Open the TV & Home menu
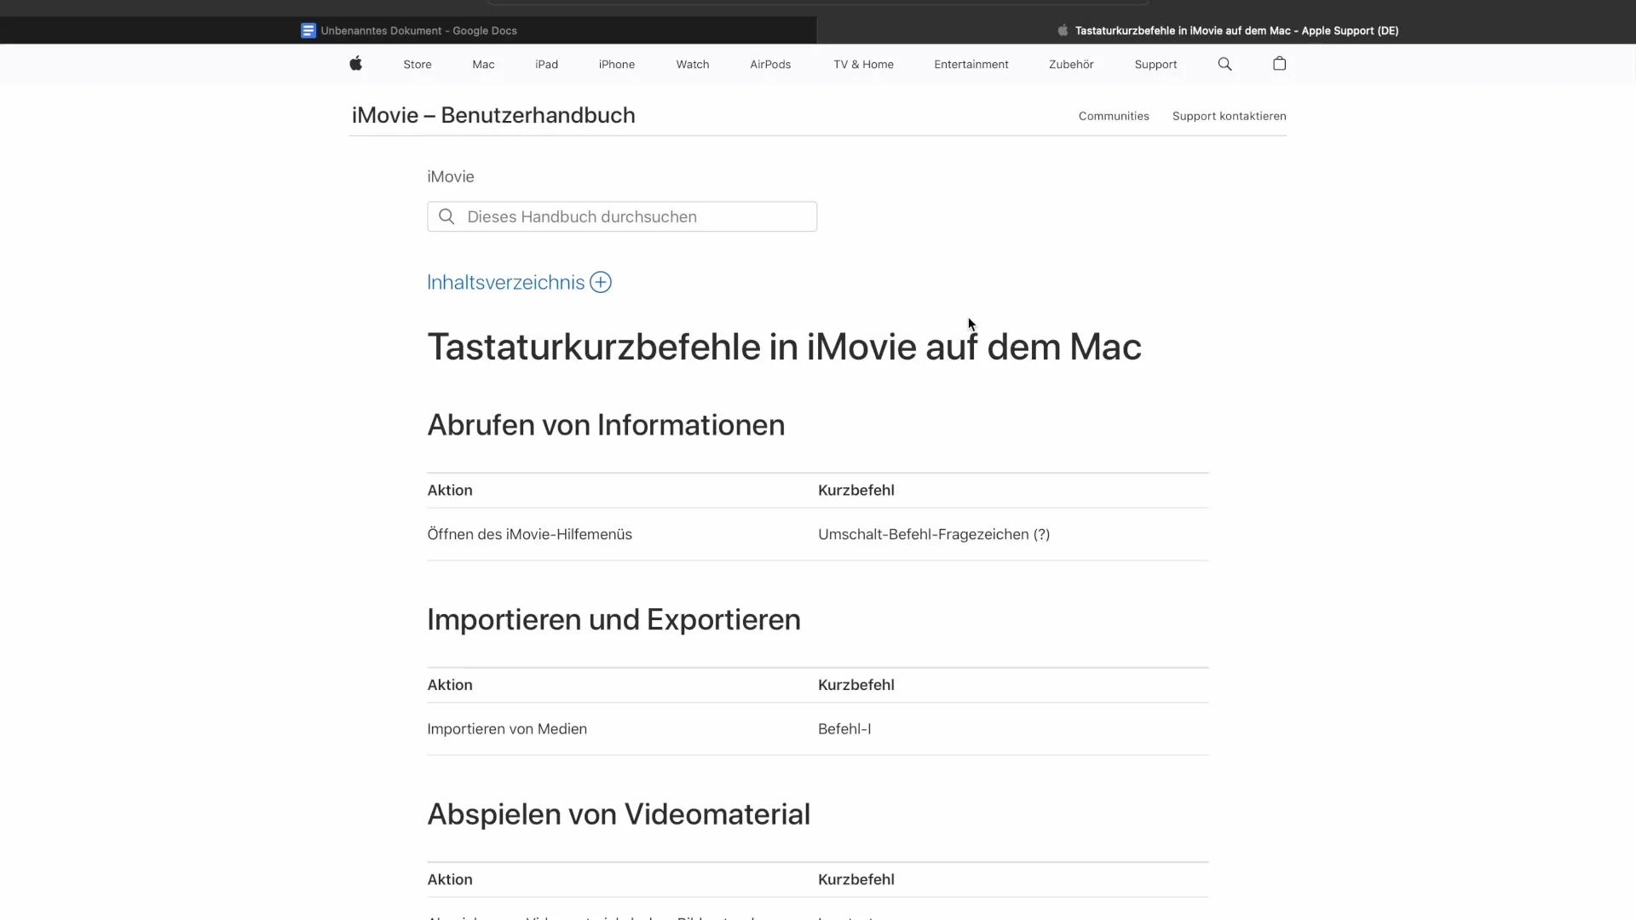 pyautogui.click(x=863, y=65)
